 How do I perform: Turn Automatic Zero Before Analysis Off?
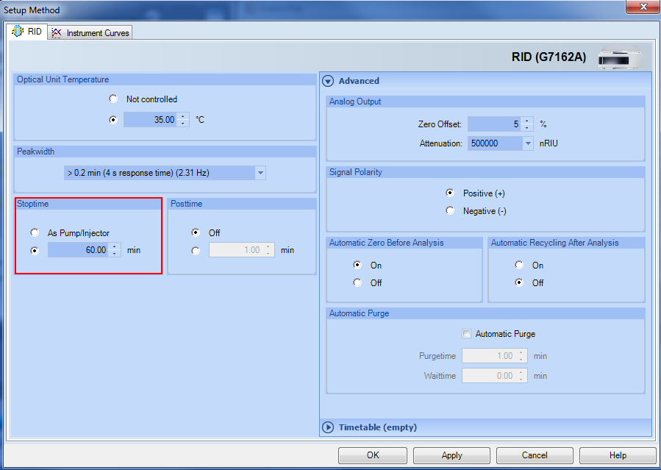click(358, 282)
